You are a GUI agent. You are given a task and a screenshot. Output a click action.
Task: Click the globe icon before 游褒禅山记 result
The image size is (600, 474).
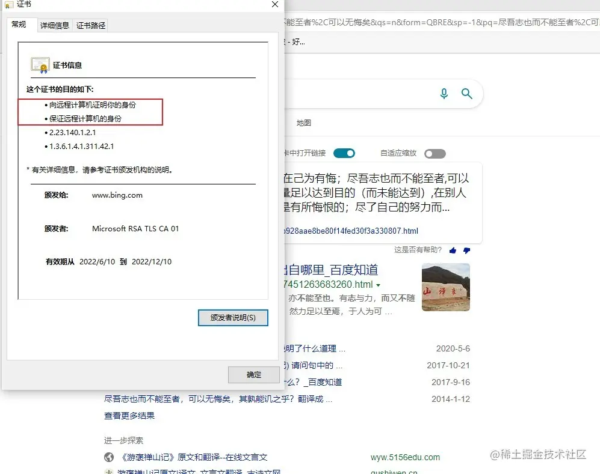point(109,457)
